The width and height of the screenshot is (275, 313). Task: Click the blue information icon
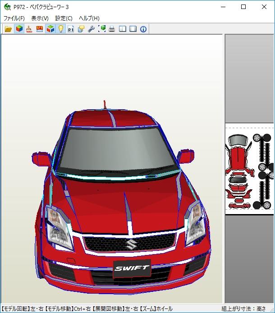pyautogui.click(x=143, y=29)
